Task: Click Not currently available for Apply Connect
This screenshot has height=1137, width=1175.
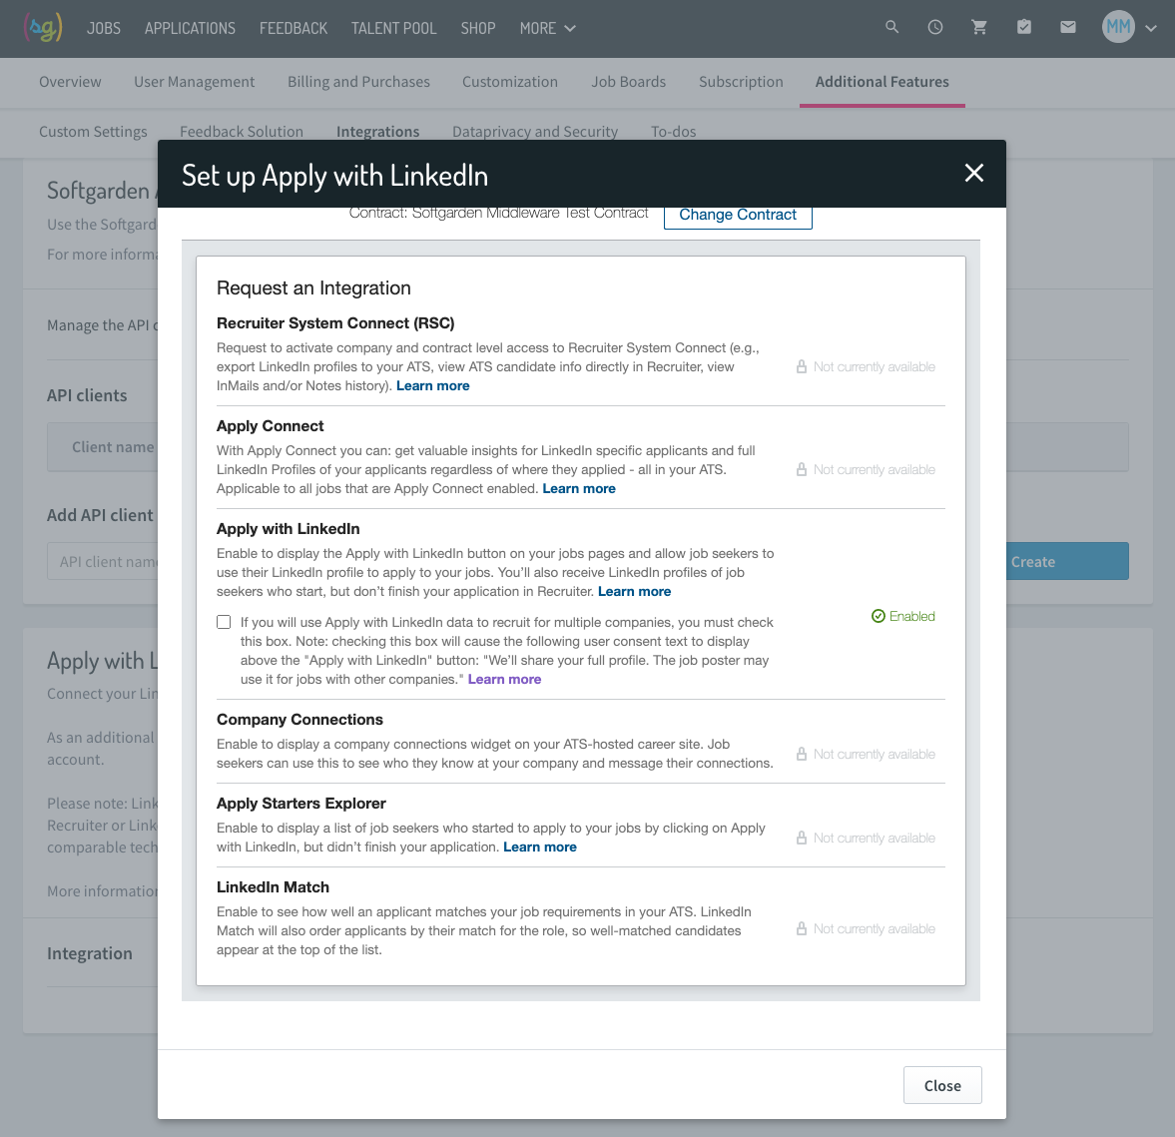Action: coord(874,469)
